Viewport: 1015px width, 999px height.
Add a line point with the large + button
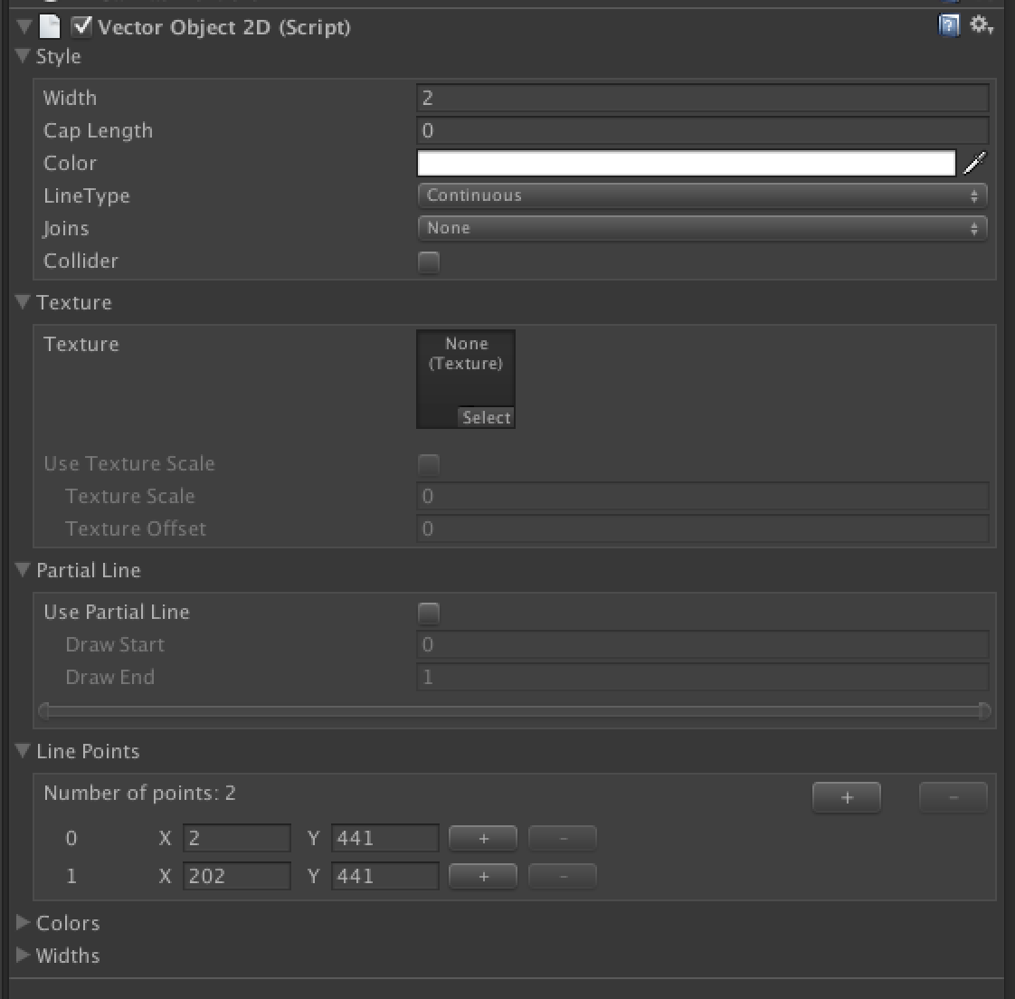846,797
